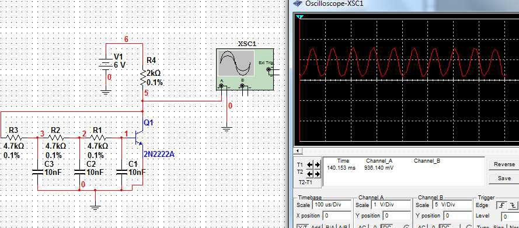Click the Reverse button on the oscilloscope
The height and width of the screenshot is (228, 519).
(x=504, y=164)
